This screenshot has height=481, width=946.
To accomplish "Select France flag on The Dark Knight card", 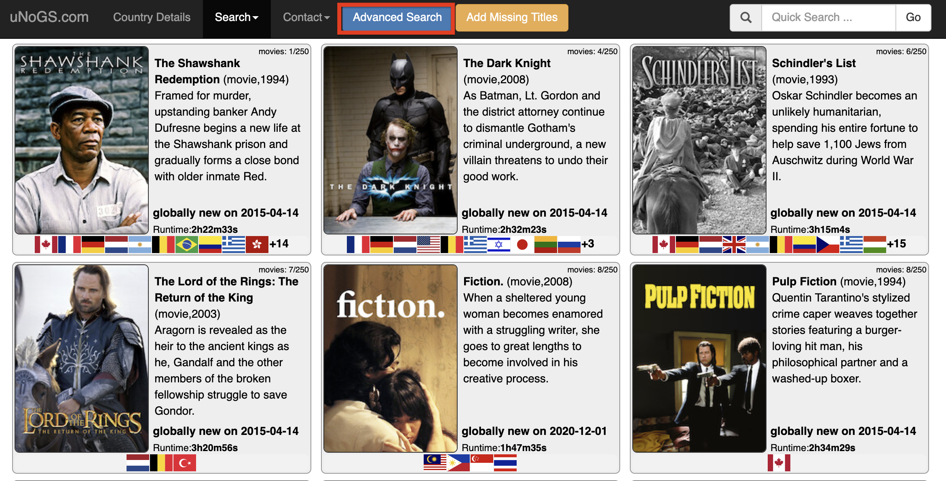I will [358, 244].
